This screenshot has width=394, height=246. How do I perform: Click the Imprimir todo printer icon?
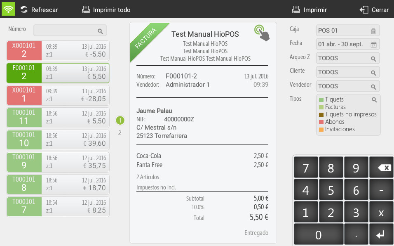pyautogui.click(x=86, y=9)
